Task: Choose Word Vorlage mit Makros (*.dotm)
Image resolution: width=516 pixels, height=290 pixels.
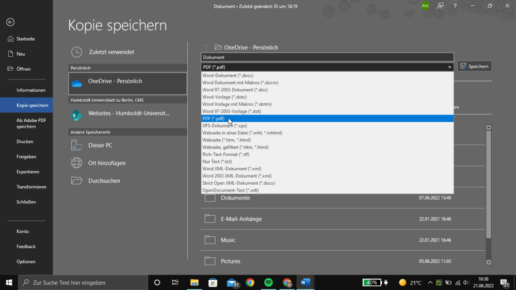Action: (327, 104)
